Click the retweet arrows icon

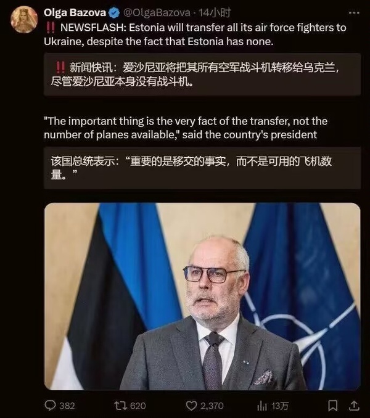tap(120, 406)
